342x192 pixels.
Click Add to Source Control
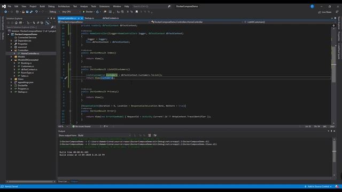click(318, 187)
